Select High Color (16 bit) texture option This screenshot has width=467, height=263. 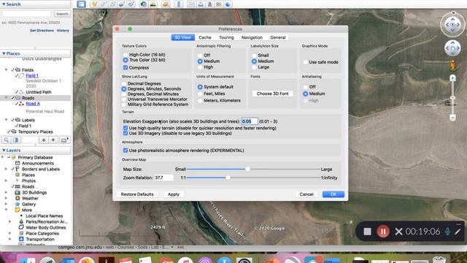click(x=126, y=55)
